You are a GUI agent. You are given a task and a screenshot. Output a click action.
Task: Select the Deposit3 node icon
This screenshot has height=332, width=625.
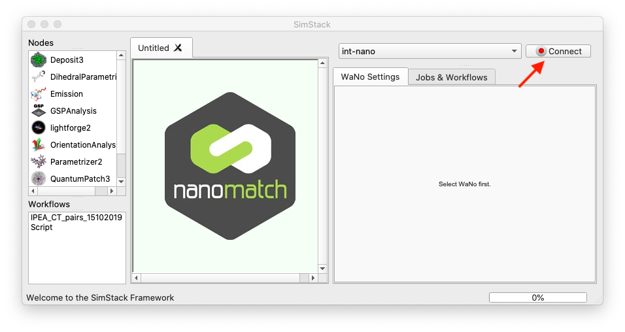pos(39,59)
